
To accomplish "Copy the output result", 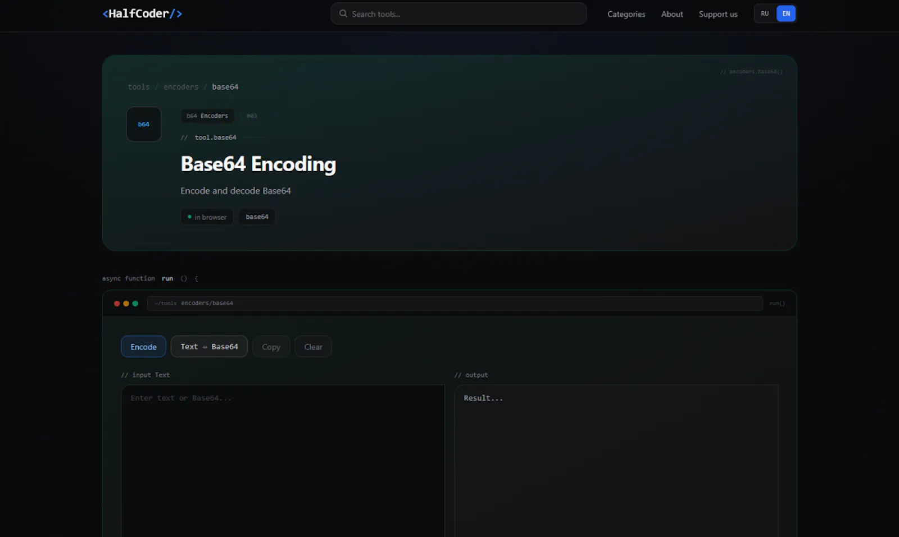I will point(271,347).
